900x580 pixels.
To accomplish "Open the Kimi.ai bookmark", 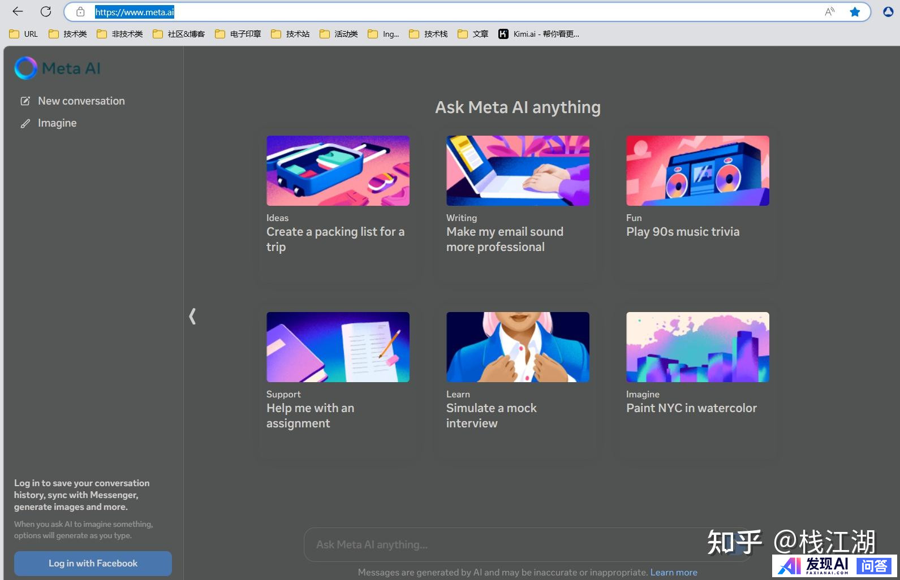I will pos(539,34).
